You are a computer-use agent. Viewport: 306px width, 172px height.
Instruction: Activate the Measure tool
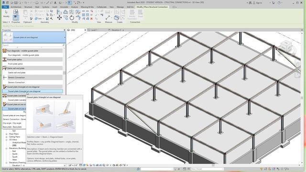pos(108,18)
